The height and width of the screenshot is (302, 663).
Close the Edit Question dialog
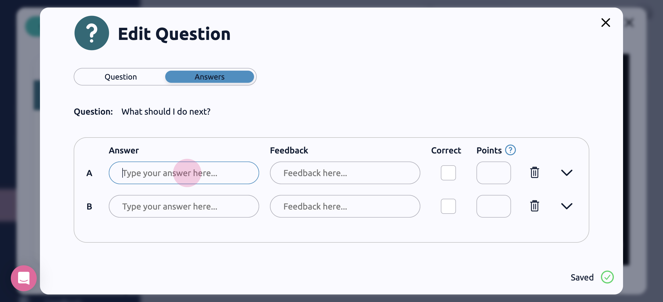click(606, 23)
